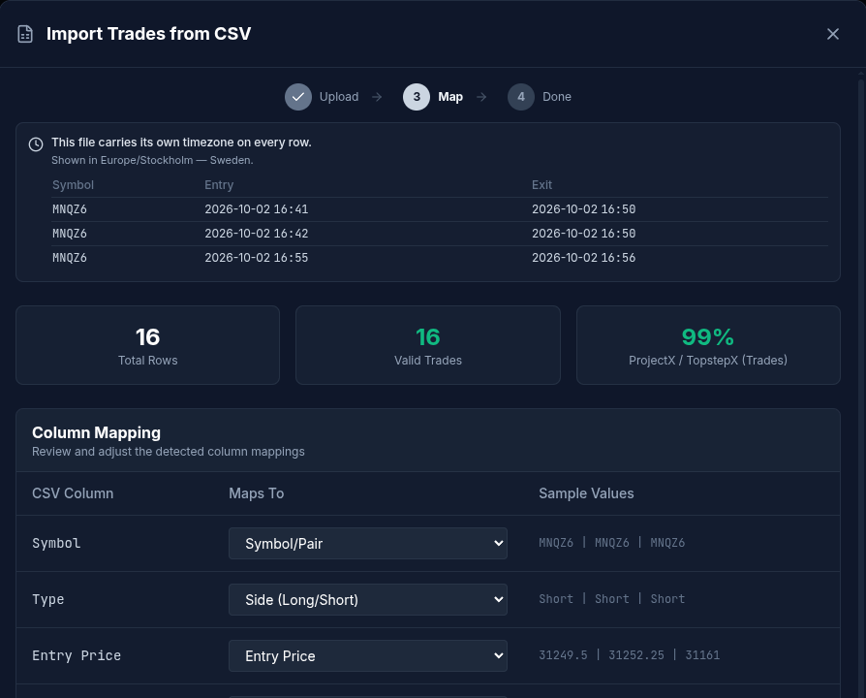866x698 pixels.
Task: Click entry time 2026-10-02 16:55
Action: pyautogui.click(x=257, y=258)
